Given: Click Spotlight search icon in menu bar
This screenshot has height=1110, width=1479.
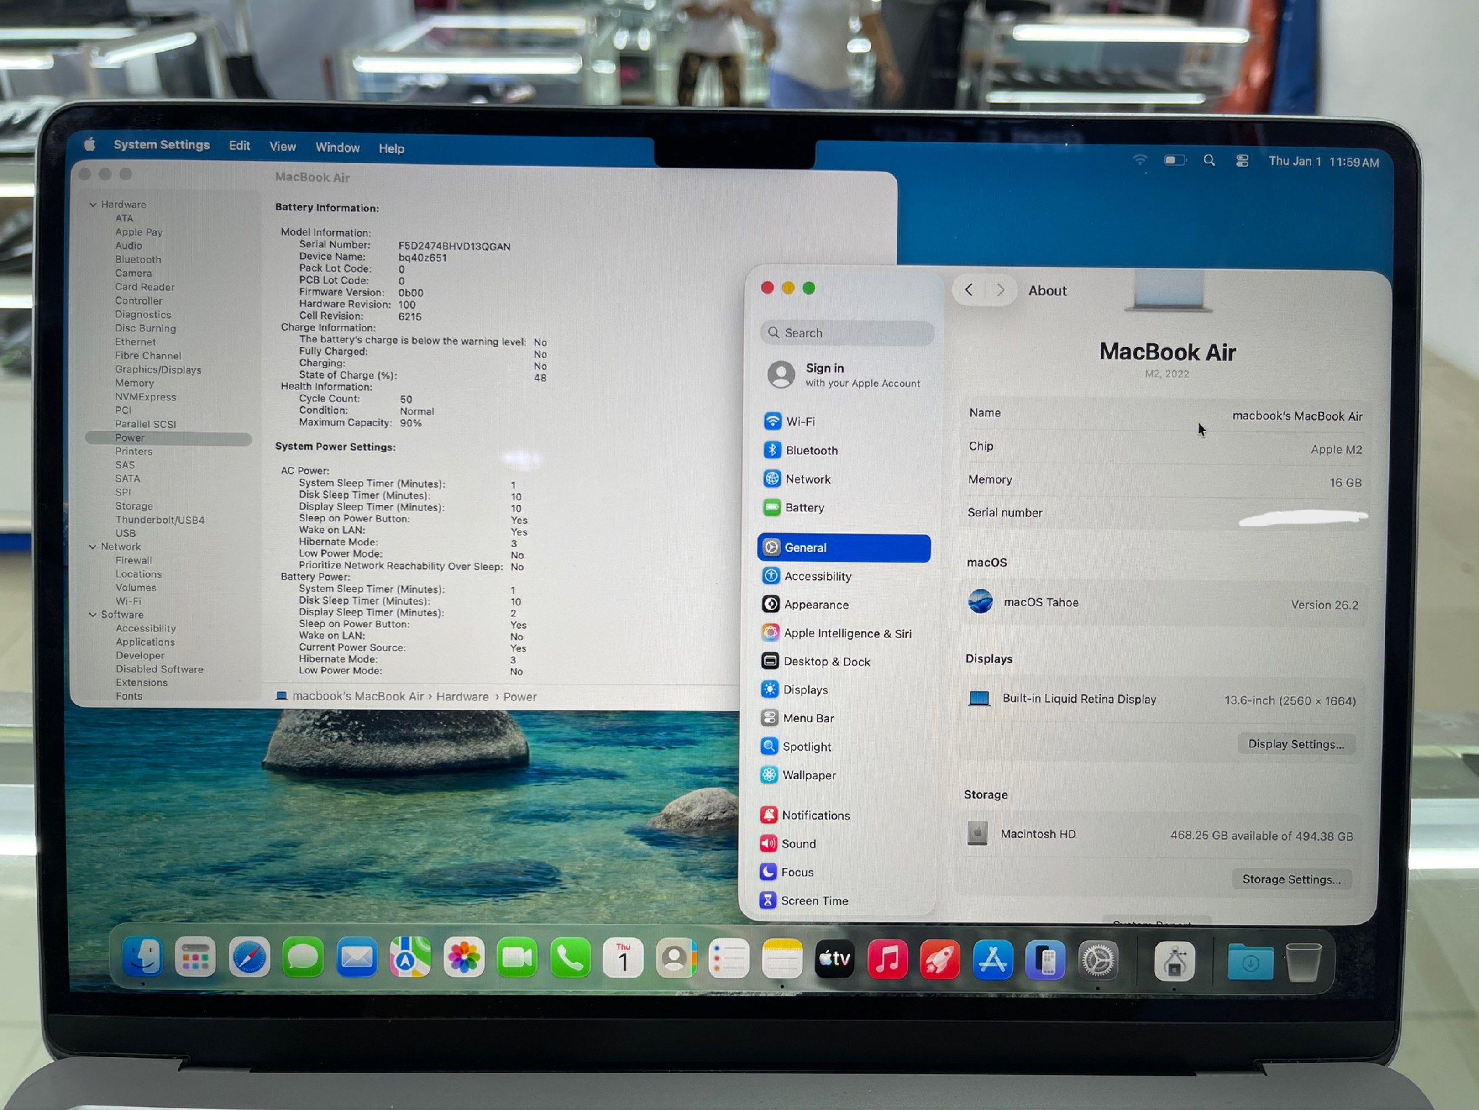Looking at the screenshot, I should click(x=1209, y=160).
